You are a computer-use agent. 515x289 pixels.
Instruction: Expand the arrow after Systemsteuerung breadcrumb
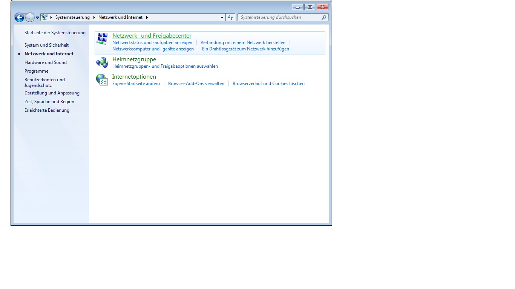[94, 17]
